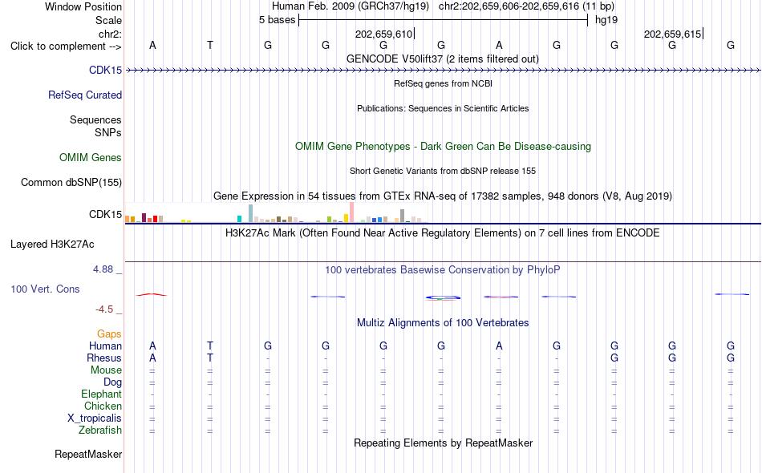Click the -4.5 PhyloP lower scale value

pos(104,309)
